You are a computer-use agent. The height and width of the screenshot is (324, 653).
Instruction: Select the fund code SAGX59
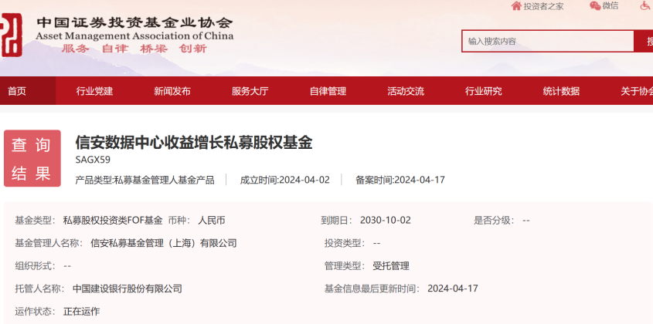tap(93, 160)
